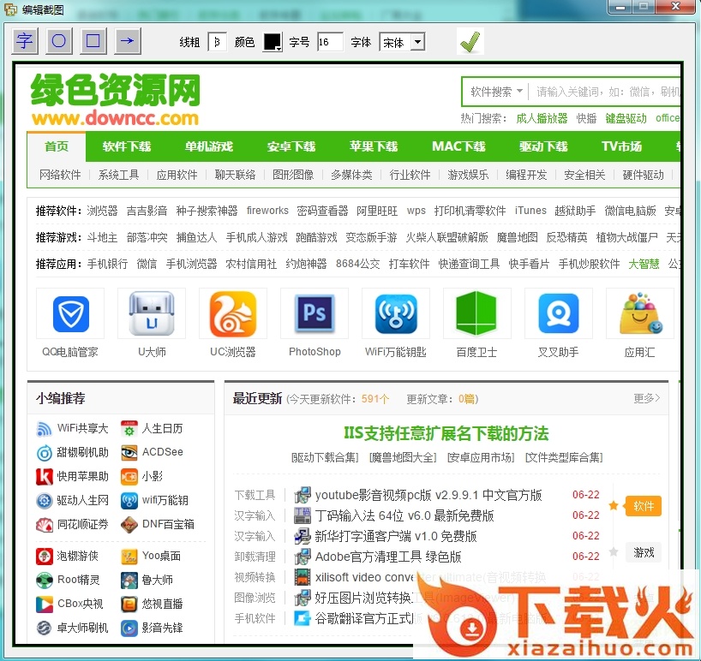Open the 新华打字通客户端 entry
This screenshot has height=661, width=701.
[x=396, y=536]
